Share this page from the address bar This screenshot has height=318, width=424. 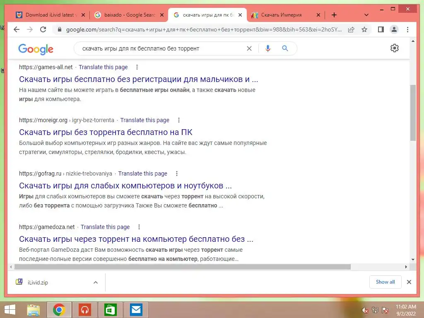click(351, 29)
